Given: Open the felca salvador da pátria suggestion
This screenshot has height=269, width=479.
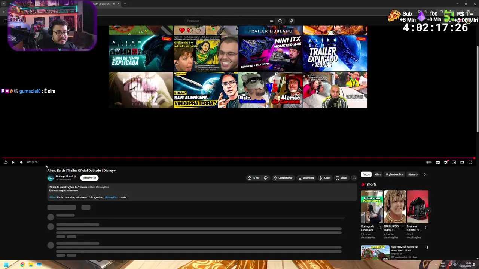Looking at the screenshot, I should click(x=205, y=53).
